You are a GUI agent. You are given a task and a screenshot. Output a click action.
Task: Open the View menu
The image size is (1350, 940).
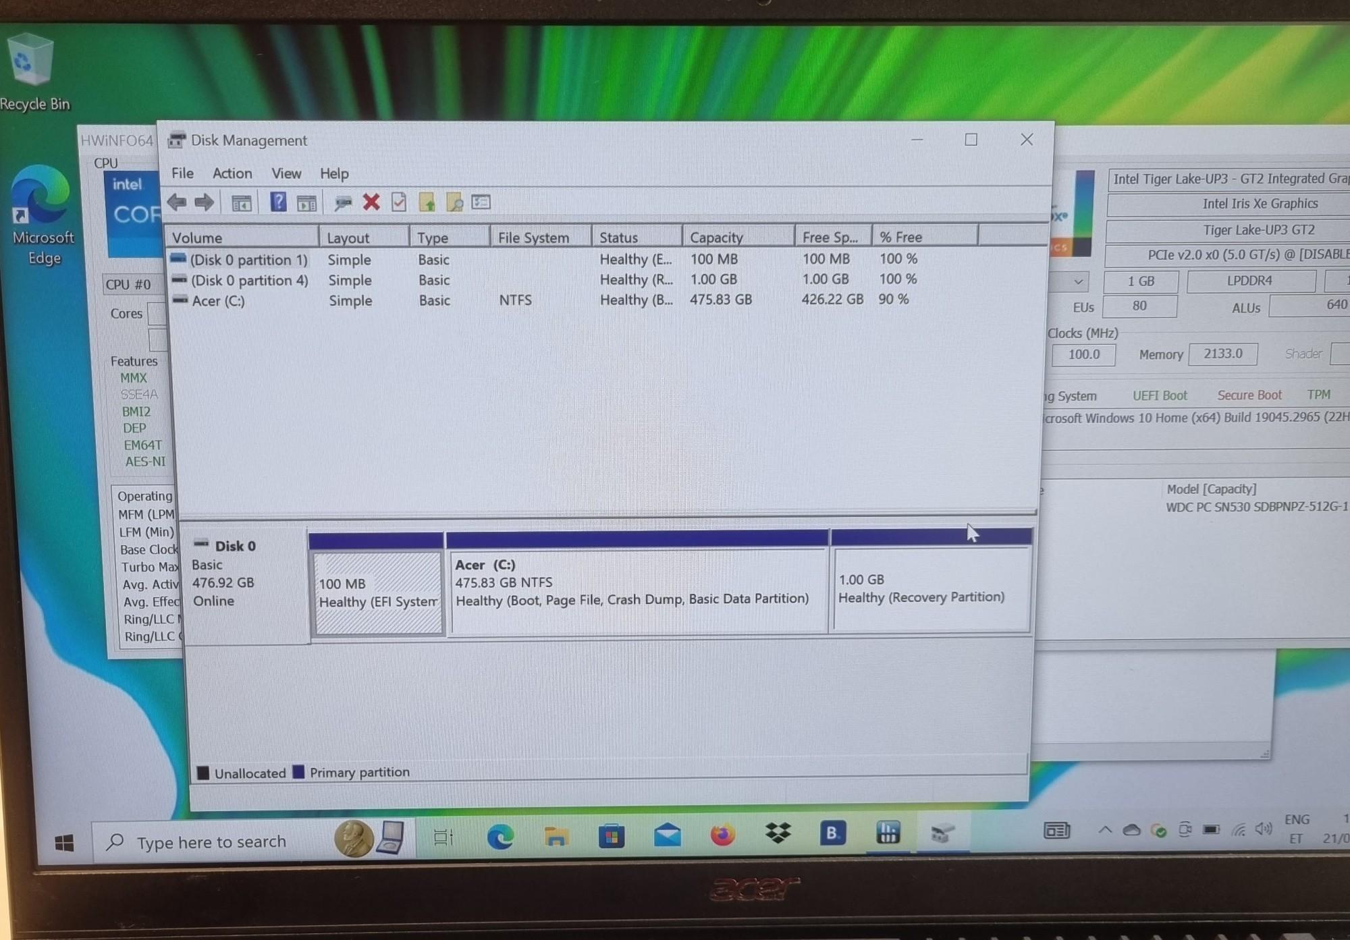click(x=286, y=173)
